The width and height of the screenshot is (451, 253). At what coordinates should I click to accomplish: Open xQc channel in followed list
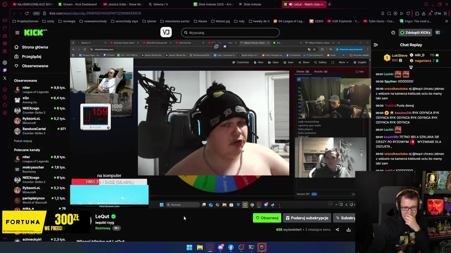pos(40,100)
